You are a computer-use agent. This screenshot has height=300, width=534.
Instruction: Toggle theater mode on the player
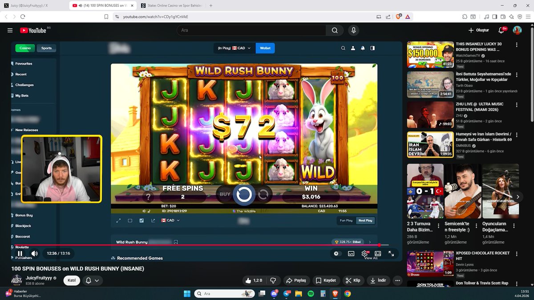[x=378, y=253]
